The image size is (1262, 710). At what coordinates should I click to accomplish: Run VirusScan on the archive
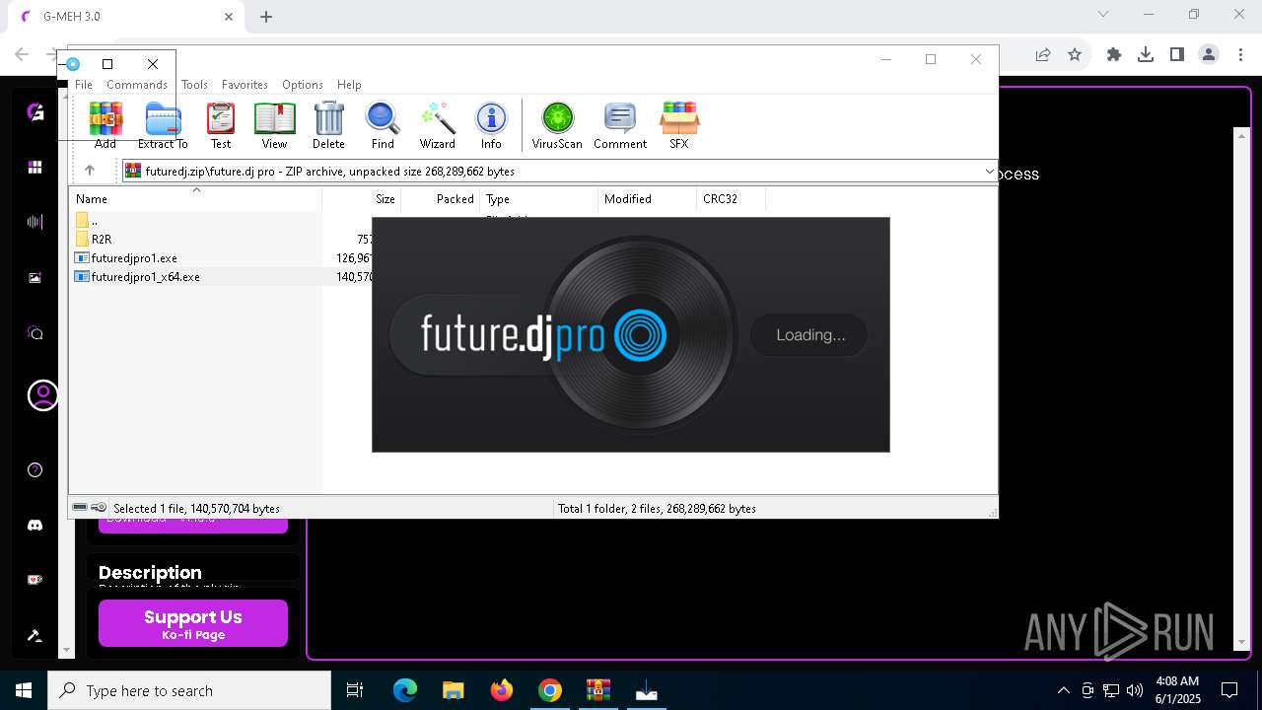557,125
